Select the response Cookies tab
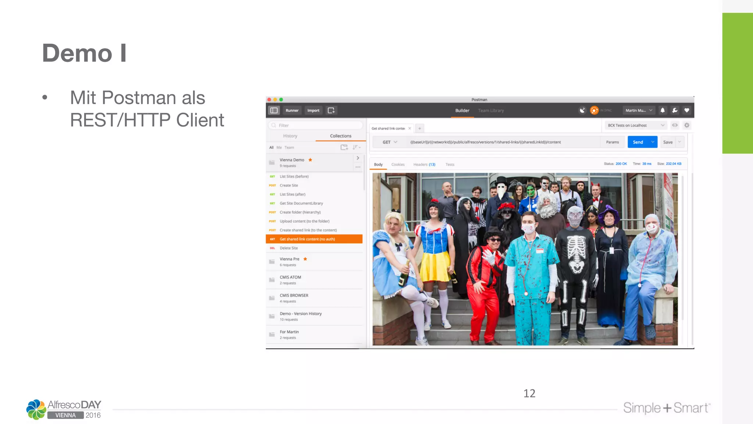 pyautogui.click(x=398, y=165)
